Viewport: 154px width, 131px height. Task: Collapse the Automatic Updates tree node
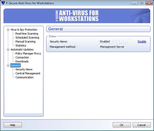(x=8, y=50)
